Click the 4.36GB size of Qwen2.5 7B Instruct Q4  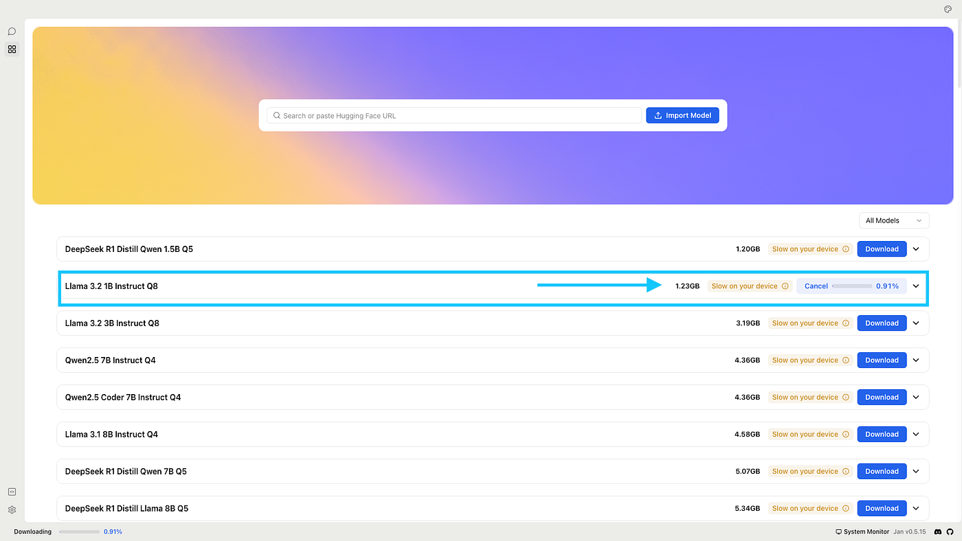pos(748,360)
